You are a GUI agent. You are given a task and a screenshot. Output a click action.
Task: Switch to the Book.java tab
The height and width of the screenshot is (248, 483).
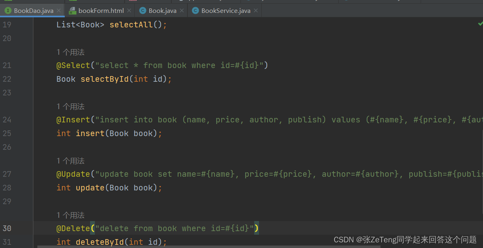pos(162,11)
